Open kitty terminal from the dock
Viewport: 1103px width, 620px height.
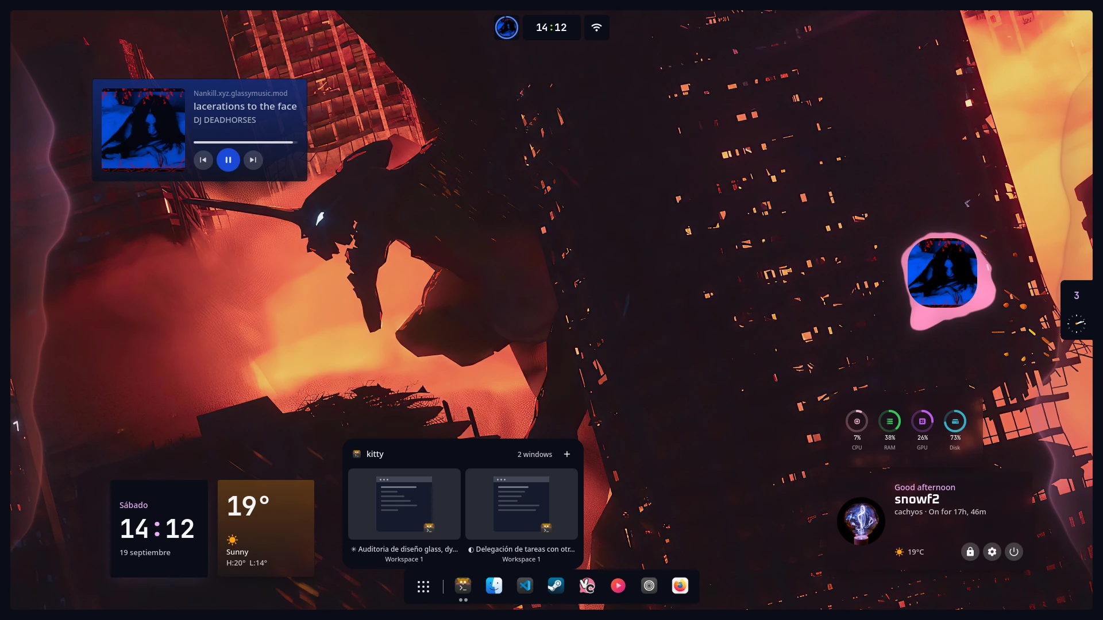click(463, 586)
